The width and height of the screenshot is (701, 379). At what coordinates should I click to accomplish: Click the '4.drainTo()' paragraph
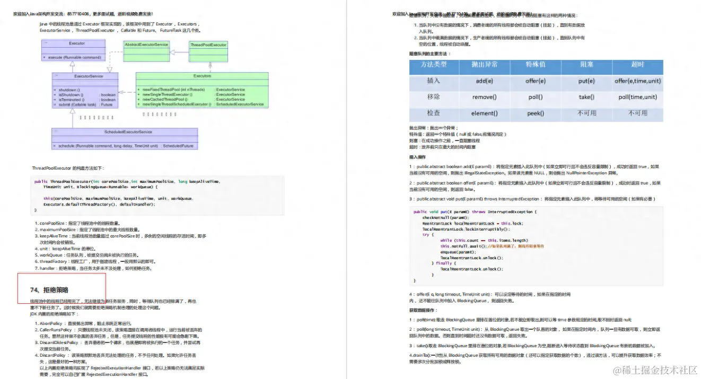click(536, 358)
